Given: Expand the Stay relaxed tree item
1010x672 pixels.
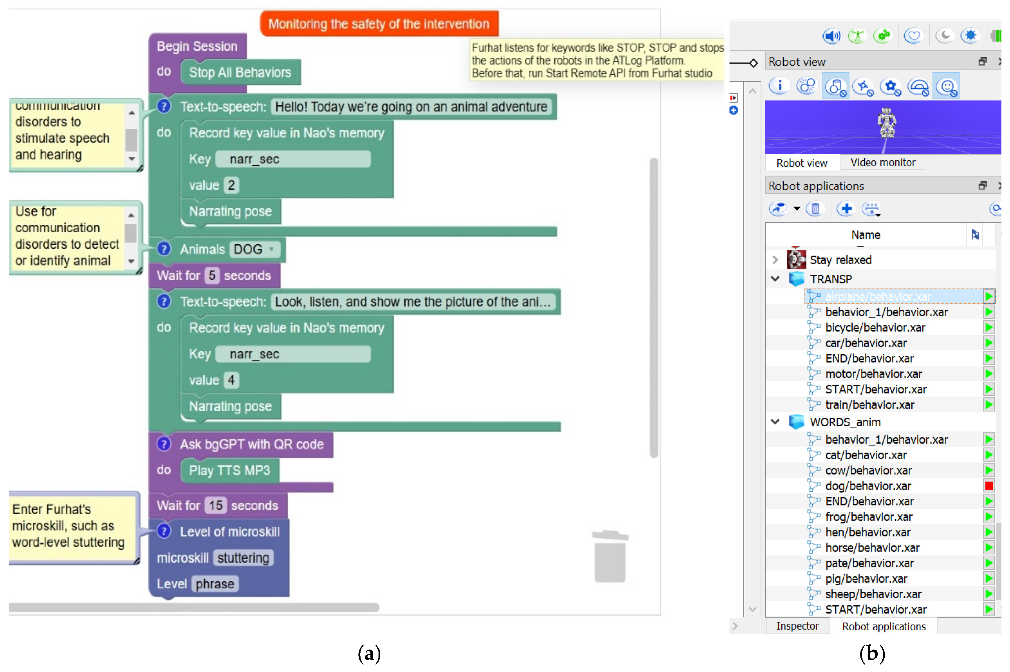Looking at the screenshot, I should (x=775, y=260).
